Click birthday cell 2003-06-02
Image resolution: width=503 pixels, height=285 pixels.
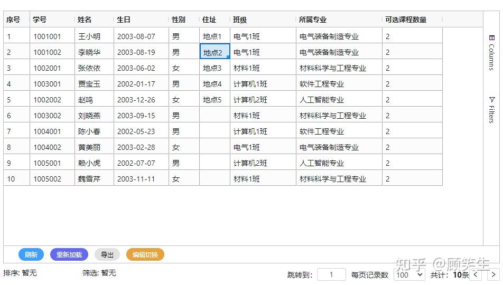(x=141, y=68)
